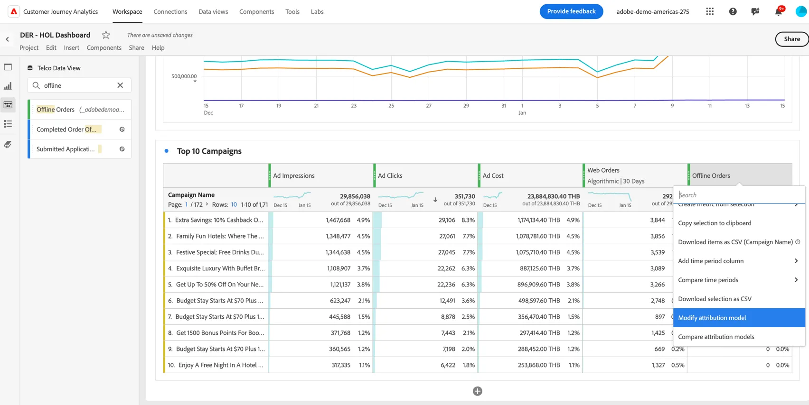Image resolution: width=809 pixels, height=405 pixels.
Task: Open the notifications bell icon
Action: (779, 11)
